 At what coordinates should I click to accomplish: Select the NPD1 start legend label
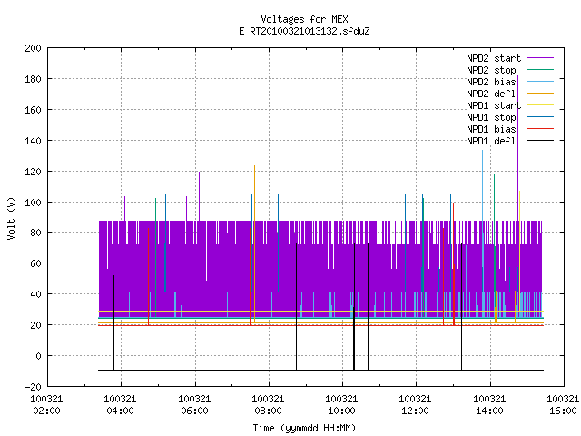(x=494, y=105)
